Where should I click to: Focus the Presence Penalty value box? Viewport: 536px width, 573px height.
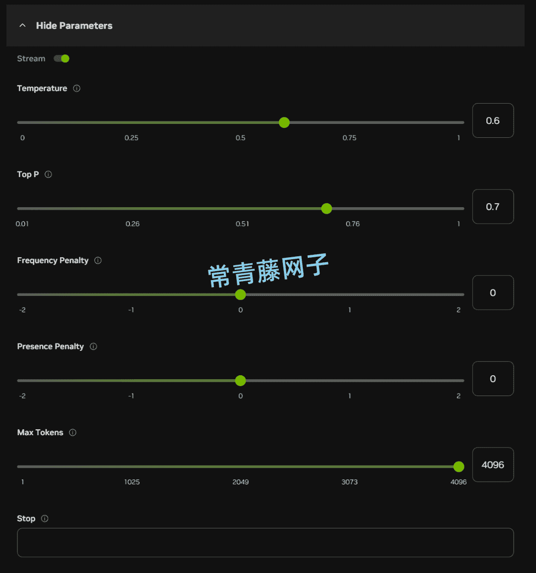click(x=493, y=379)
